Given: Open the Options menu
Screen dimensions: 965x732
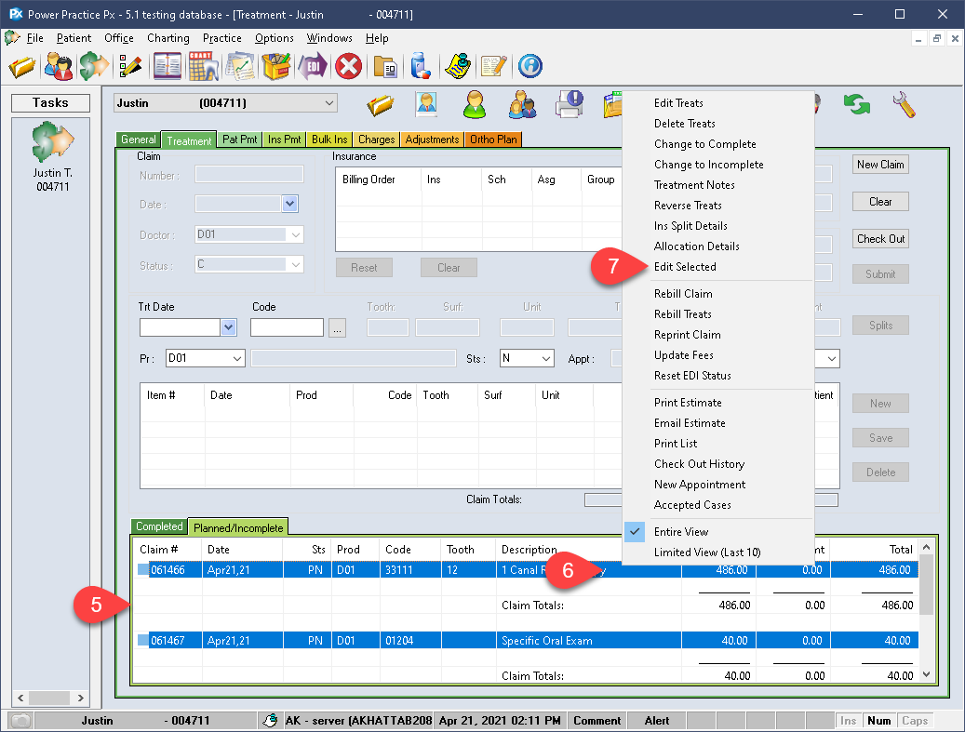Looking at the screenshot, I should [x=274, y=38].
